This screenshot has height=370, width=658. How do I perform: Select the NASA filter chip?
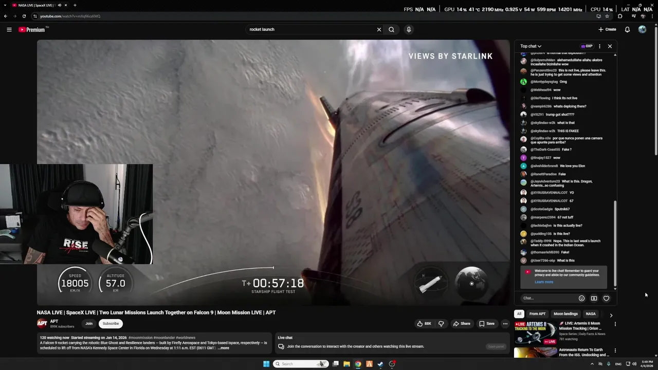click(591, 314)
